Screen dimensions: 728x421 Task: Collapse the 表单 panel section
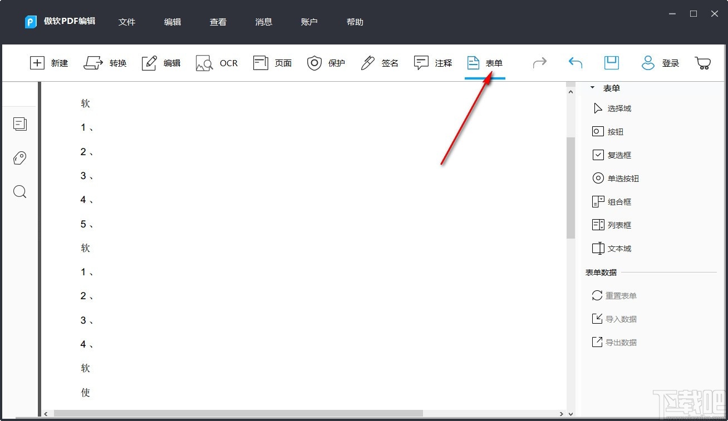point(592,88)
